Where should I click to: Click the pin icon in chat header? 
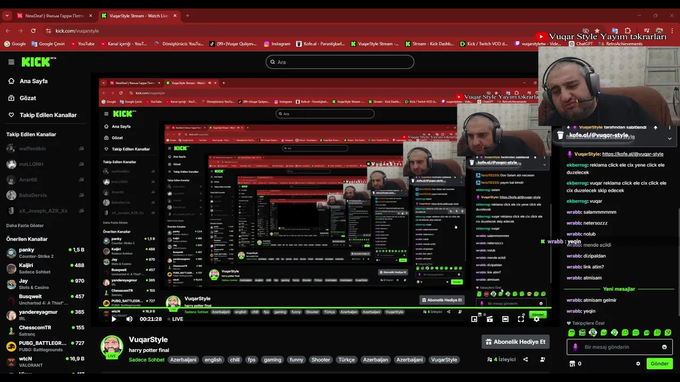click(656, 127)
